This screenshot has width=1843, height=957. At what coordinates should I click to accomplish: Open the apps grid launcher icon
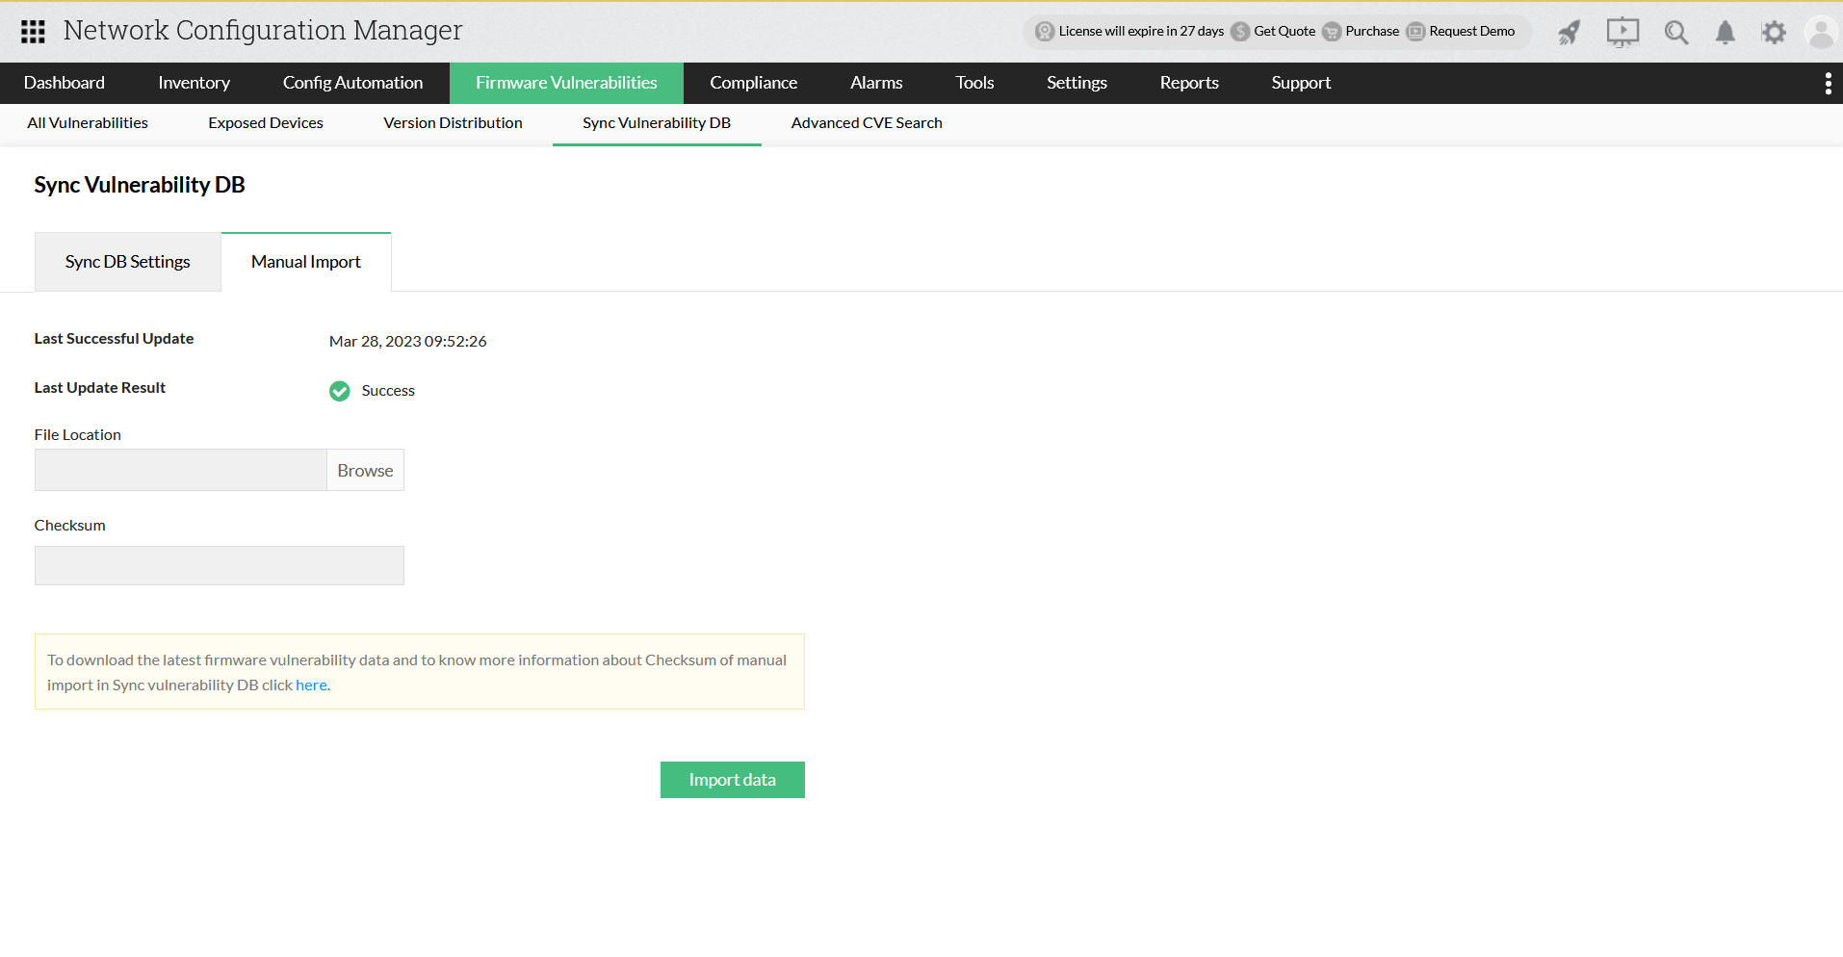(x=33, y=32)
